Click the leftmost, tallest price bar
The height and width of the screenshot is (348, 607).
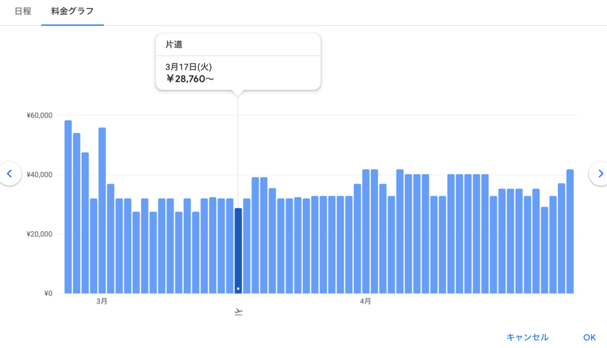coord(68,207)
